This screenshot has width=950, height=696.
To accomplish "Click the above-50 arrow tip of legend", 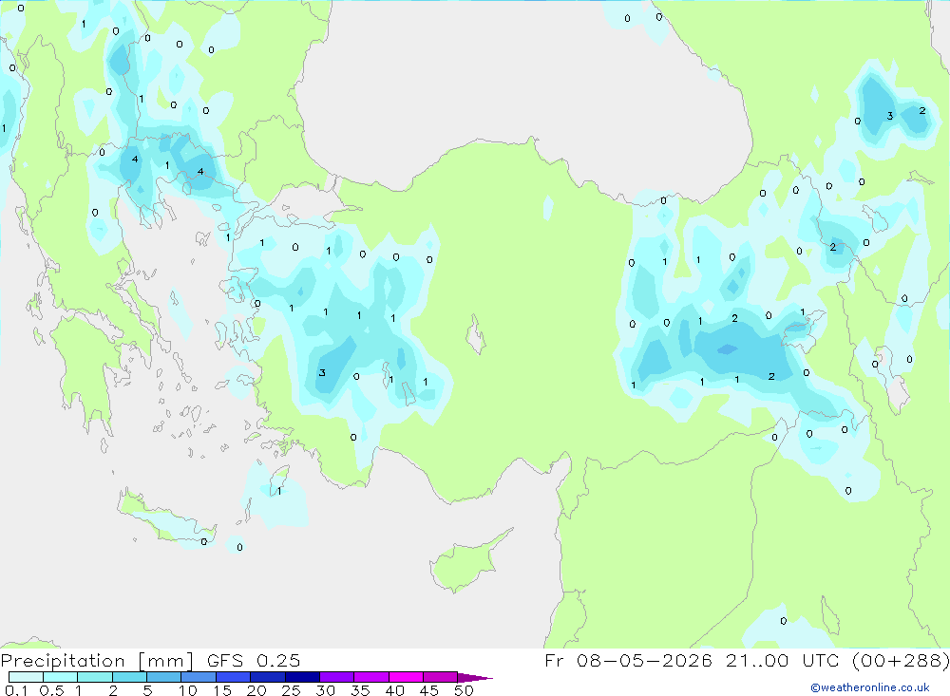I will [x=475, y=677].
